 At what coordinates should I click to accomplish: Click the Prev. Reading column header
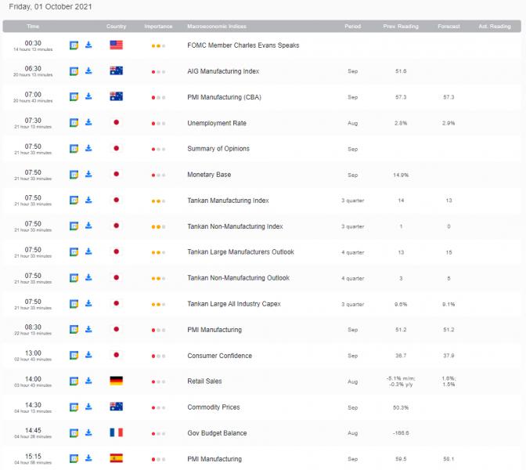click(x=401, y=26)
